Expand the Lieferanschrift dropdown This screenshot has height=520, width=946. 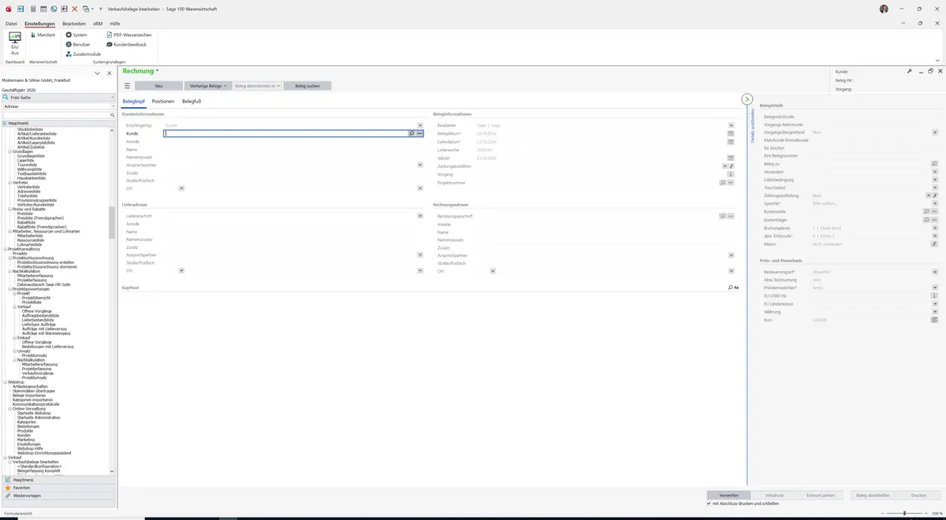coord(419,216)
